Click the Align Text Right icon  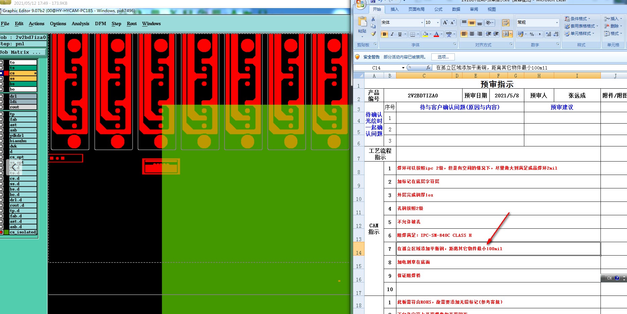pos(480,34)
